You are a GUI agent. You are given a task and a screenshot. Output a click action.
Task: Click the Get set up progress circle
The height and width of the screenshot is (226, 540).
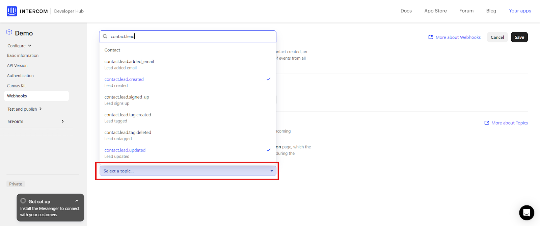pos(23,201)
